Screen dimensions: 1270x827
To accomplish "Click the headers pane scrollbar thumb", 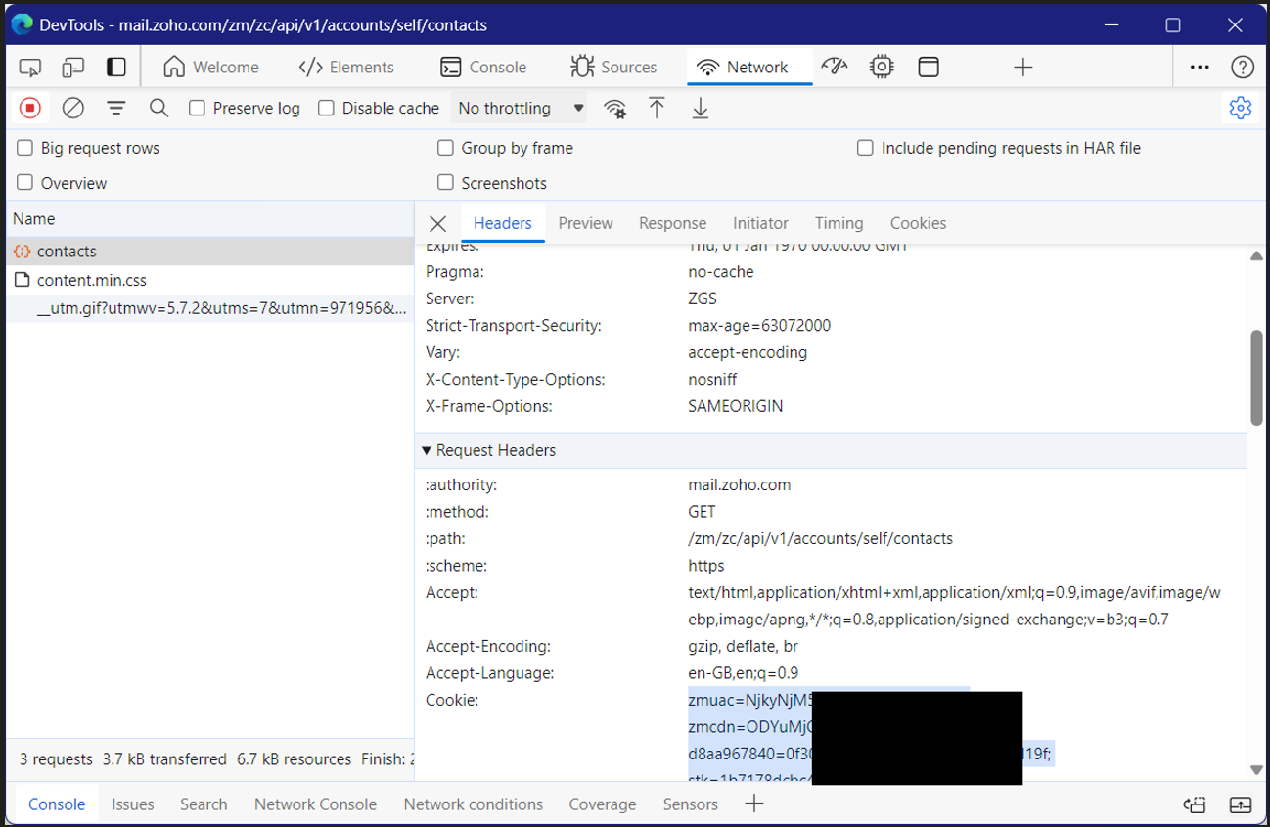I will point(1256,377).
